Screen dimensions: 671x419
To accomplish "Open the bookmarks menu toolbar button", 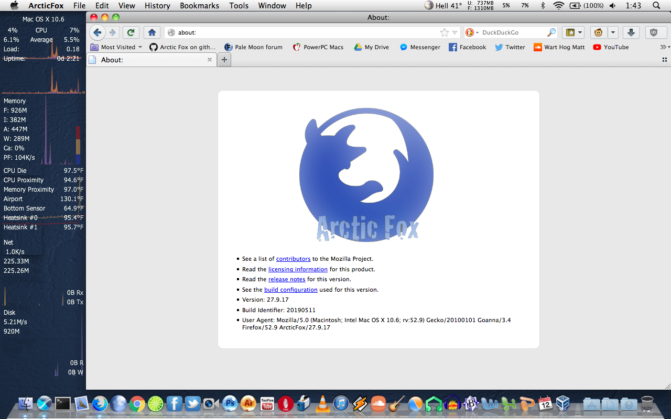I will tap(573, 32).
